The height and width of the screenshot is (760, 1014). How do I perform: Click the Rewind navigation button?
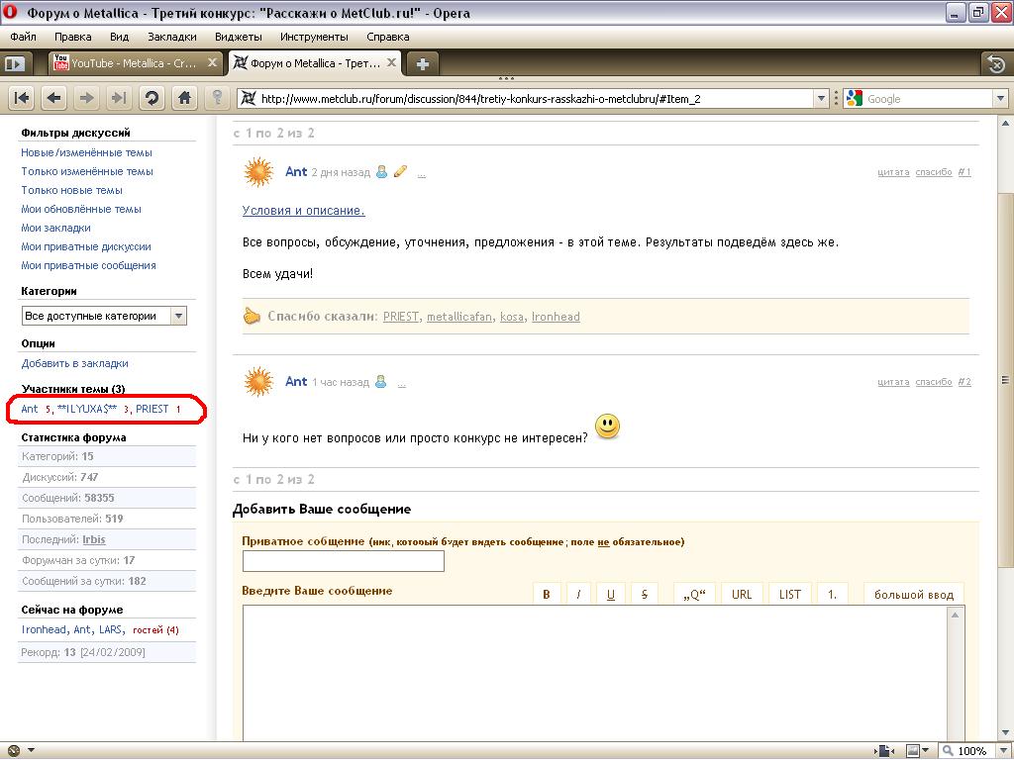[x=22, y=98]
